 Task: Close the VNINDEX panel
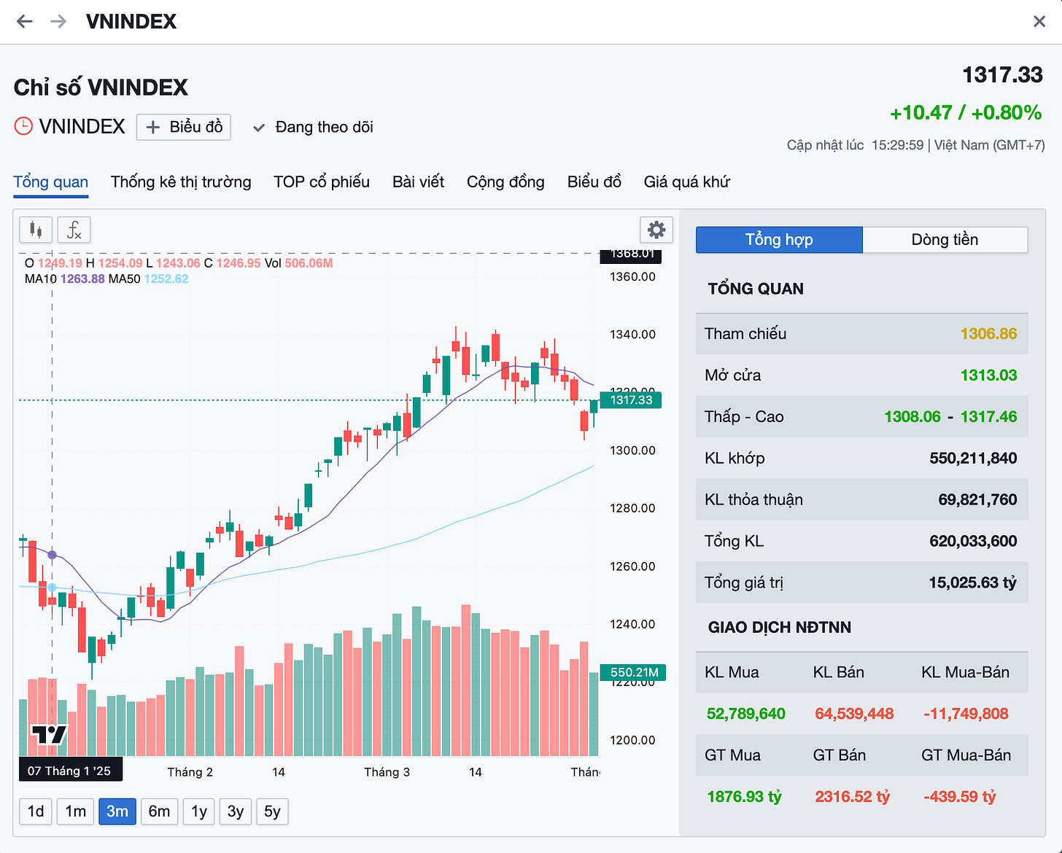pyautogui.click(x=1039, y=21)
